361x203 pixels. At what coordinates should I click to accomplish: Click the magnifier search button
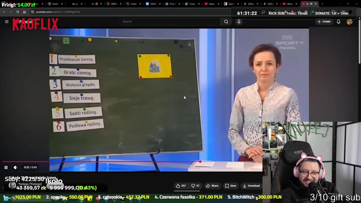pos(226,21)
